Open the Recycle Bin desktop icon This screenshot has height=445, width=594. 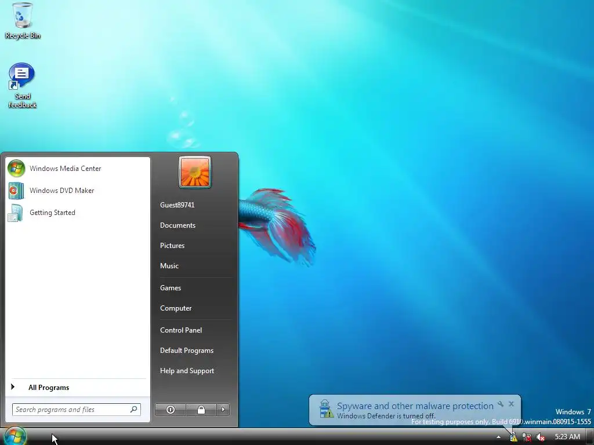(23, 21)
